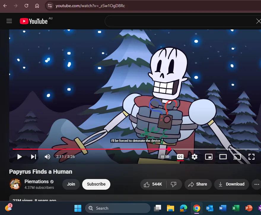Screen dimensions: 261x215
Task: Toggle the autoplay switch
Action: click(x=165, y=157)
